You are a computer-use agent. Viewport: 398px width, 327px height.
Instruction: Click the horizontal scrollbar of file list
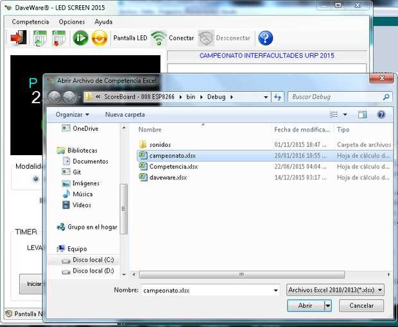click(x=241, y=274)
